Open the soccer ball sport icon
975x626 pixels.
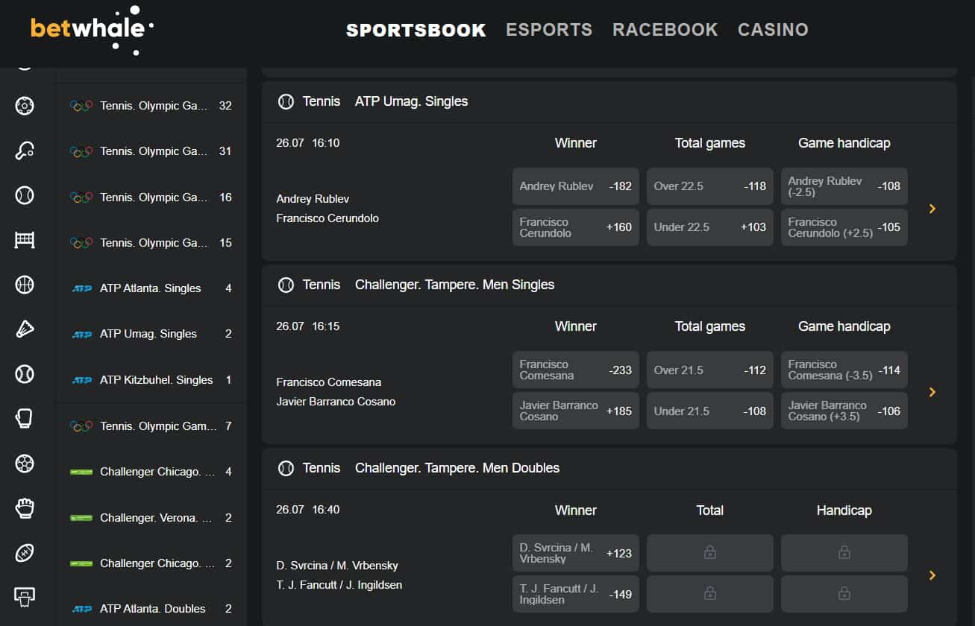point(25,106)
